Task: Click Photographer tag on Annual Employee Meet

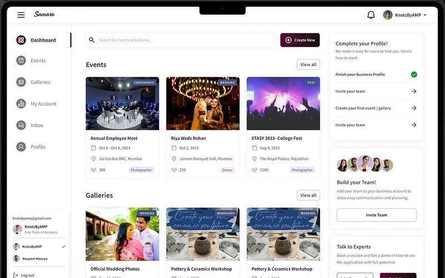Action: [x=141, y=170]
